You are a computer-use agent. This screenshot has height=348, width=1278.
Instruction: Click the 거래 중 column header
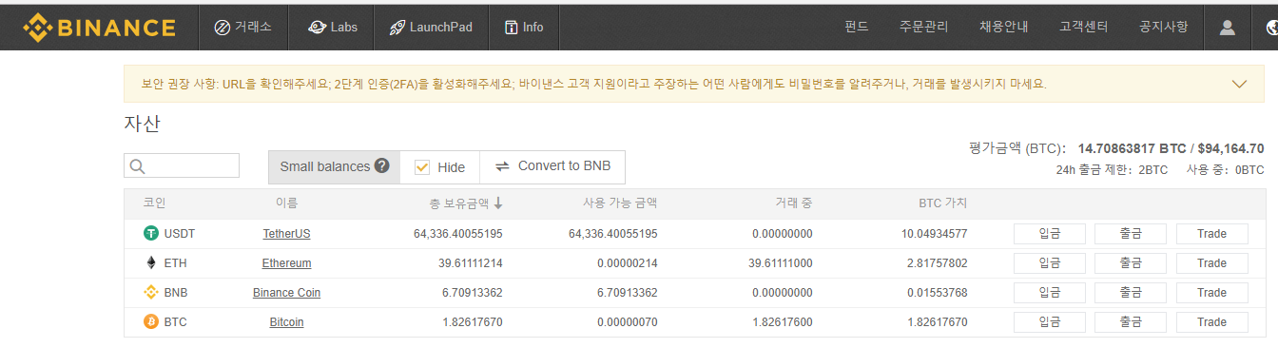click(x=793, y=203)
